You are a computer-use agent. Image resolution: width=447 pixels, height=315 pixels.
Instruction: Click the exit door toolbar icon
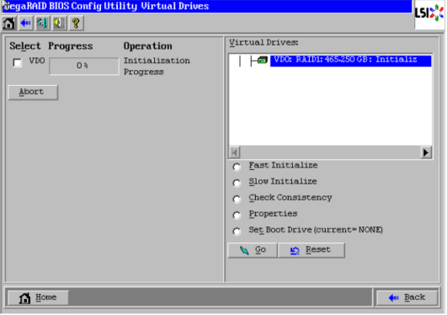[42, 23]
